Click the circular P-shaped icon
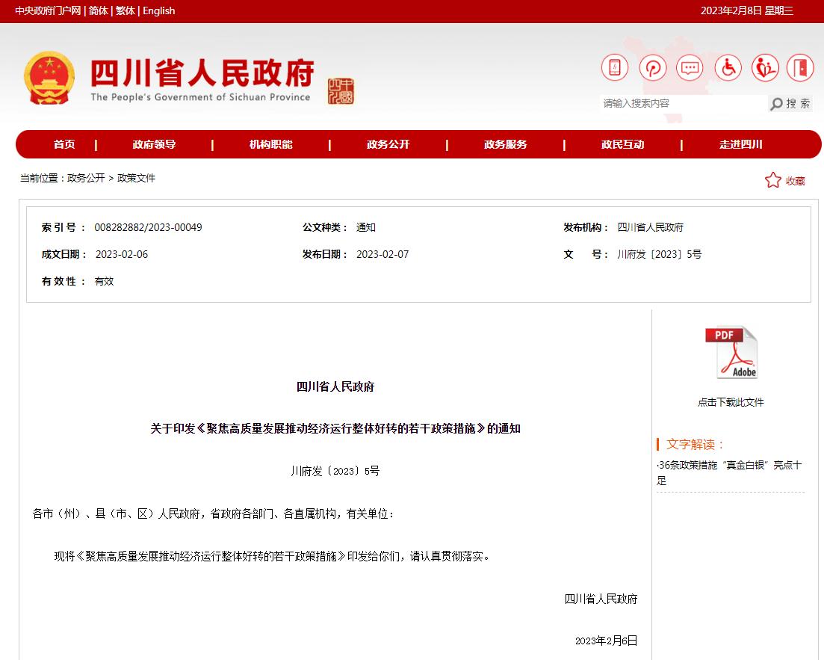This screenshot has width=824, height=660. pos(652,68)
